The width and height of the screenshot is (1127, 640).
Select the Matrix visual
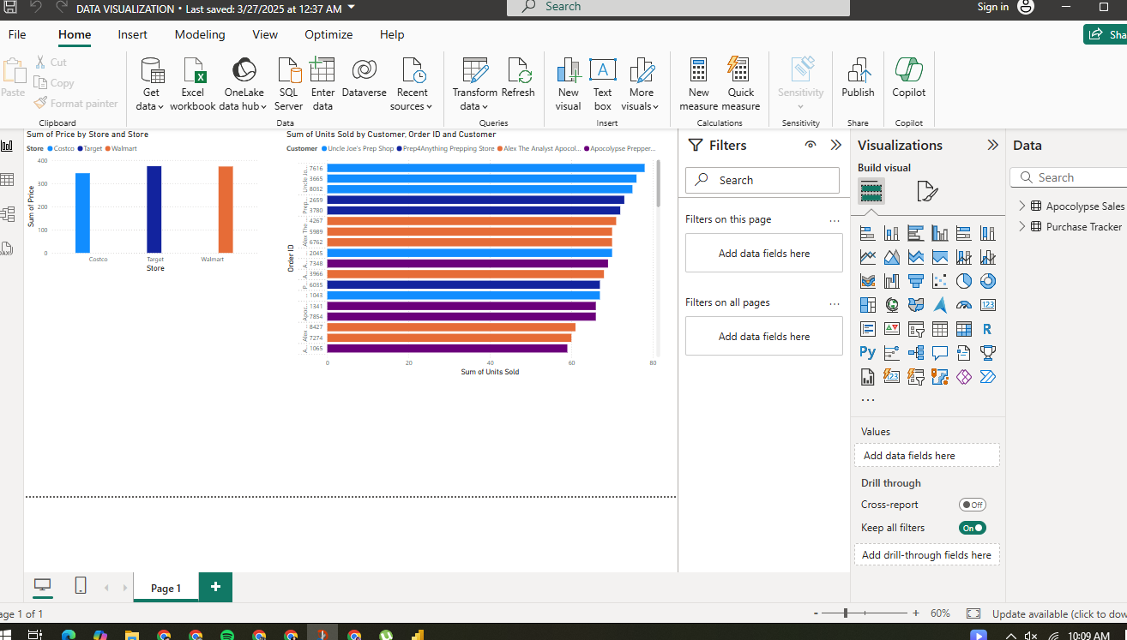click(x=964, y=329)
